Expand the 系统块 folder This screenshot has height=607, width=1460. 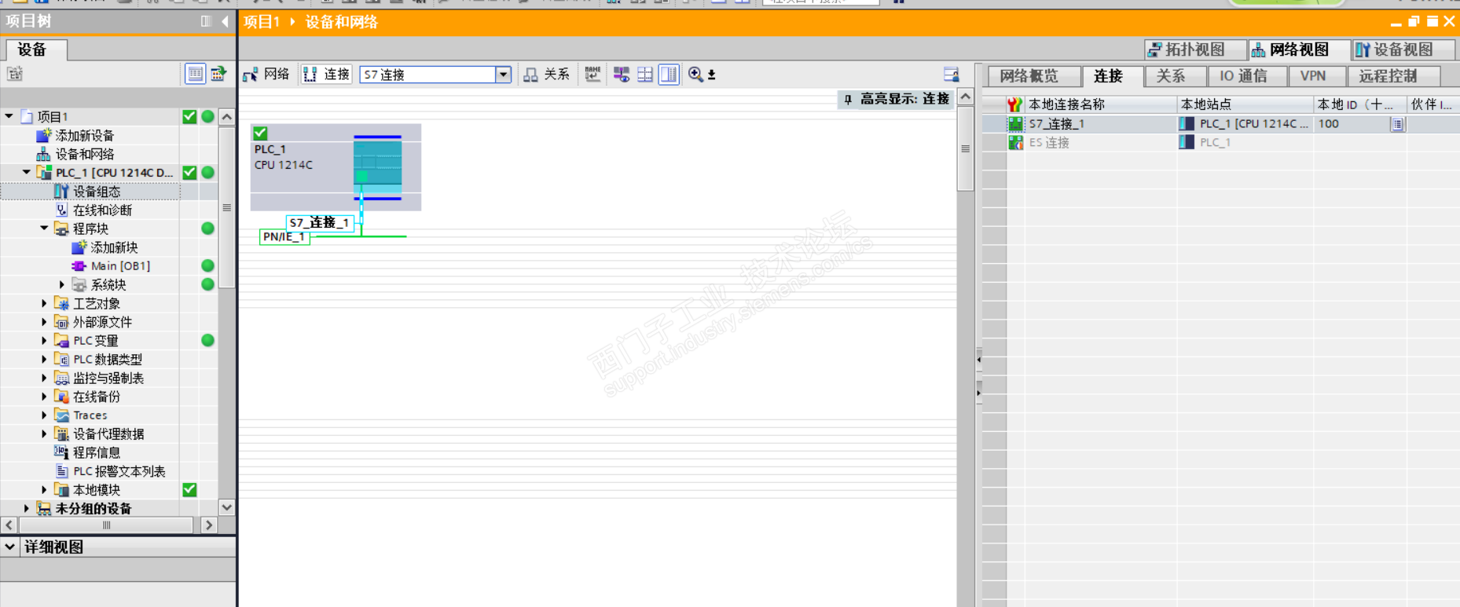(62, 285)
